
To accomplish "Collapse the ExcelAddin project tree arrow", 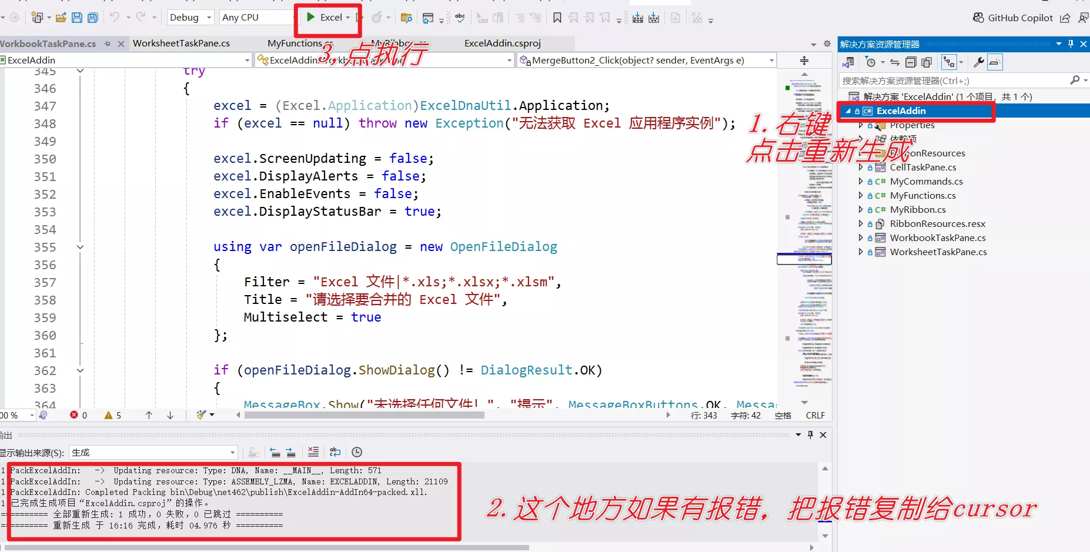I will click(x=848, y=111).
